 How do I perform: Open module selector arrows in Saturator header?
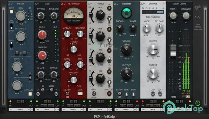tap(116, 4)
